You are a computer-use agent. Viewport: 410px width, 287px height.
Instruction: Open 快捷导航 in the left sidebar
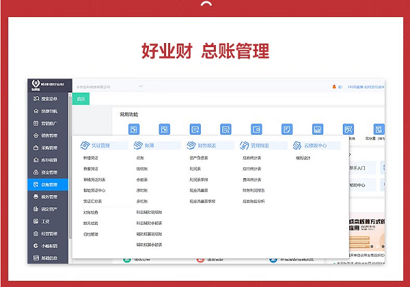click(x=48, y=111)
